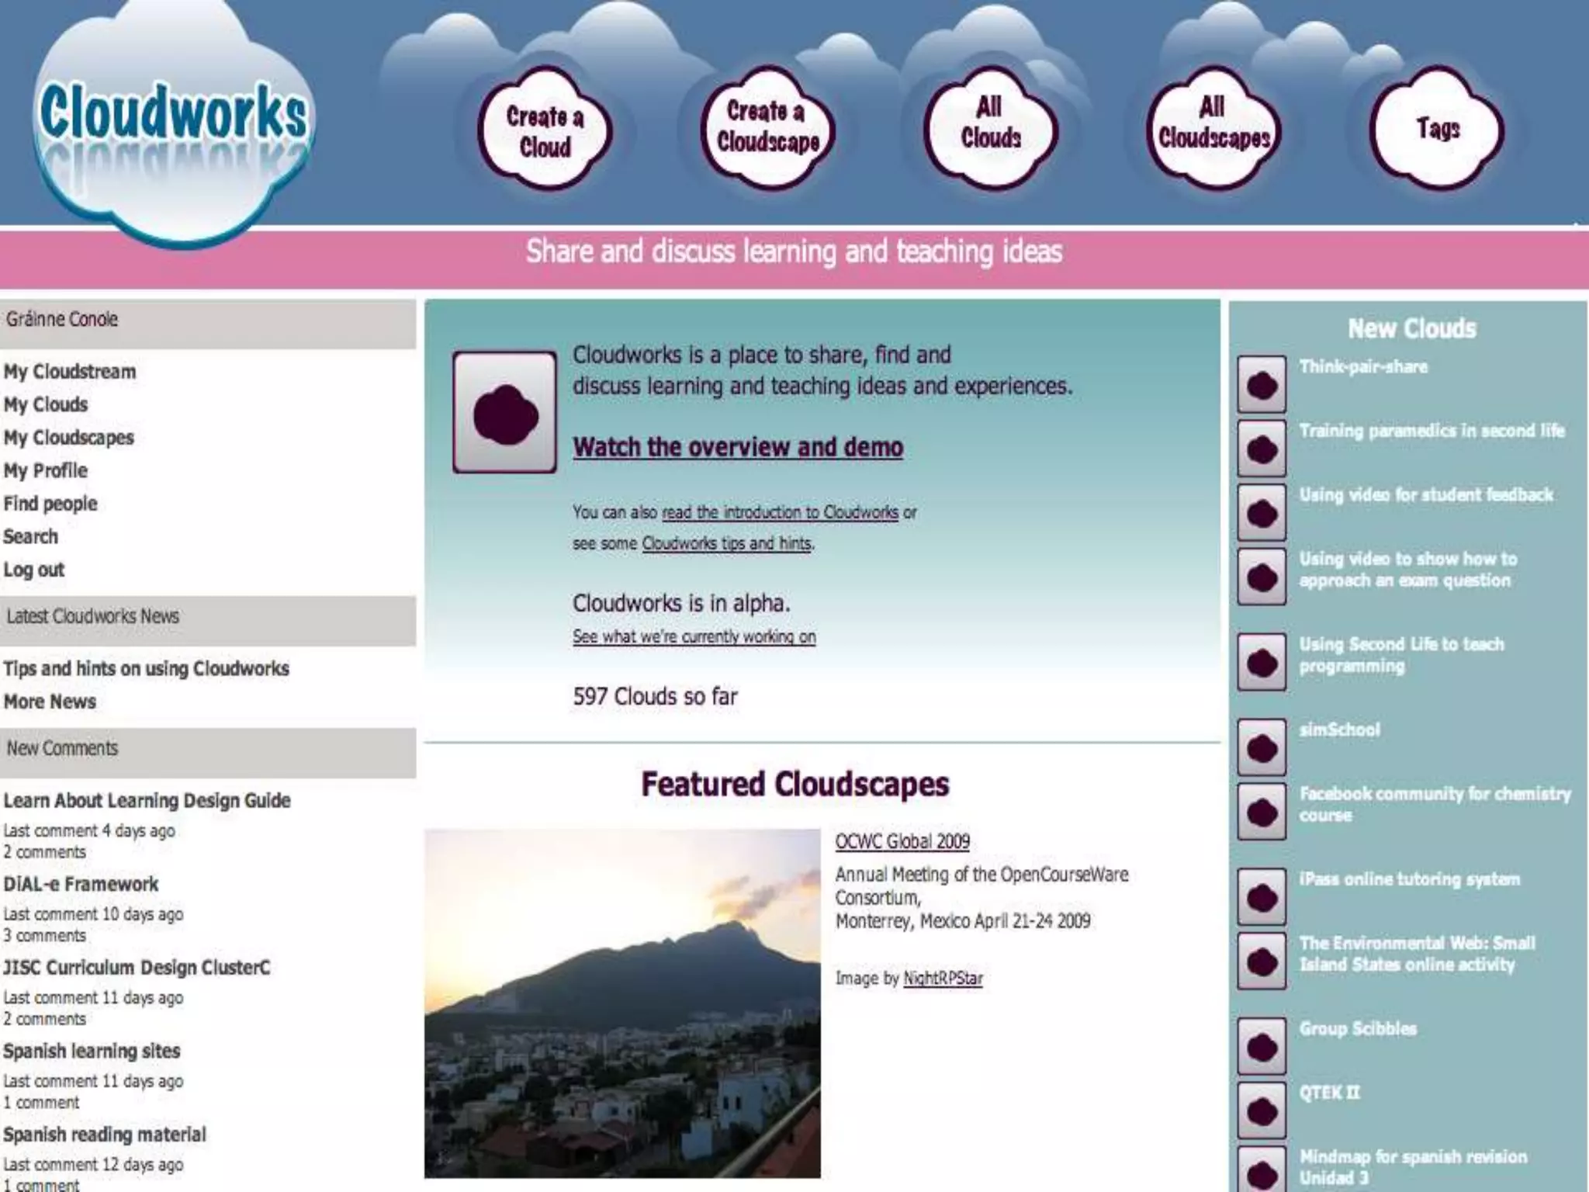The height and width of the screenshot is (1192, 1589).
Task: Click cloud icon beside Think-pair-share
Action: 1261,384
